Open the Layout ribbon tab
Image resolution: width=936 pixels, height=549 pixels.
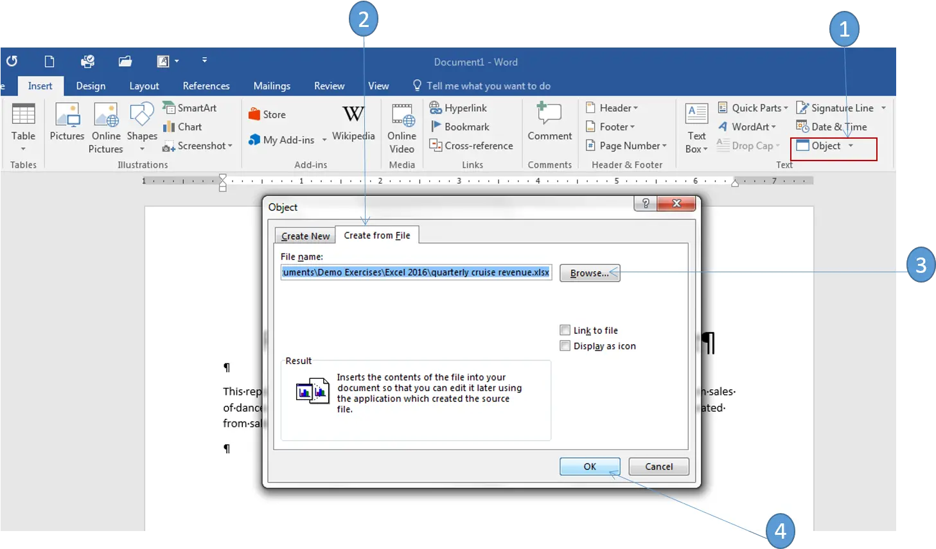coord(144,86)
